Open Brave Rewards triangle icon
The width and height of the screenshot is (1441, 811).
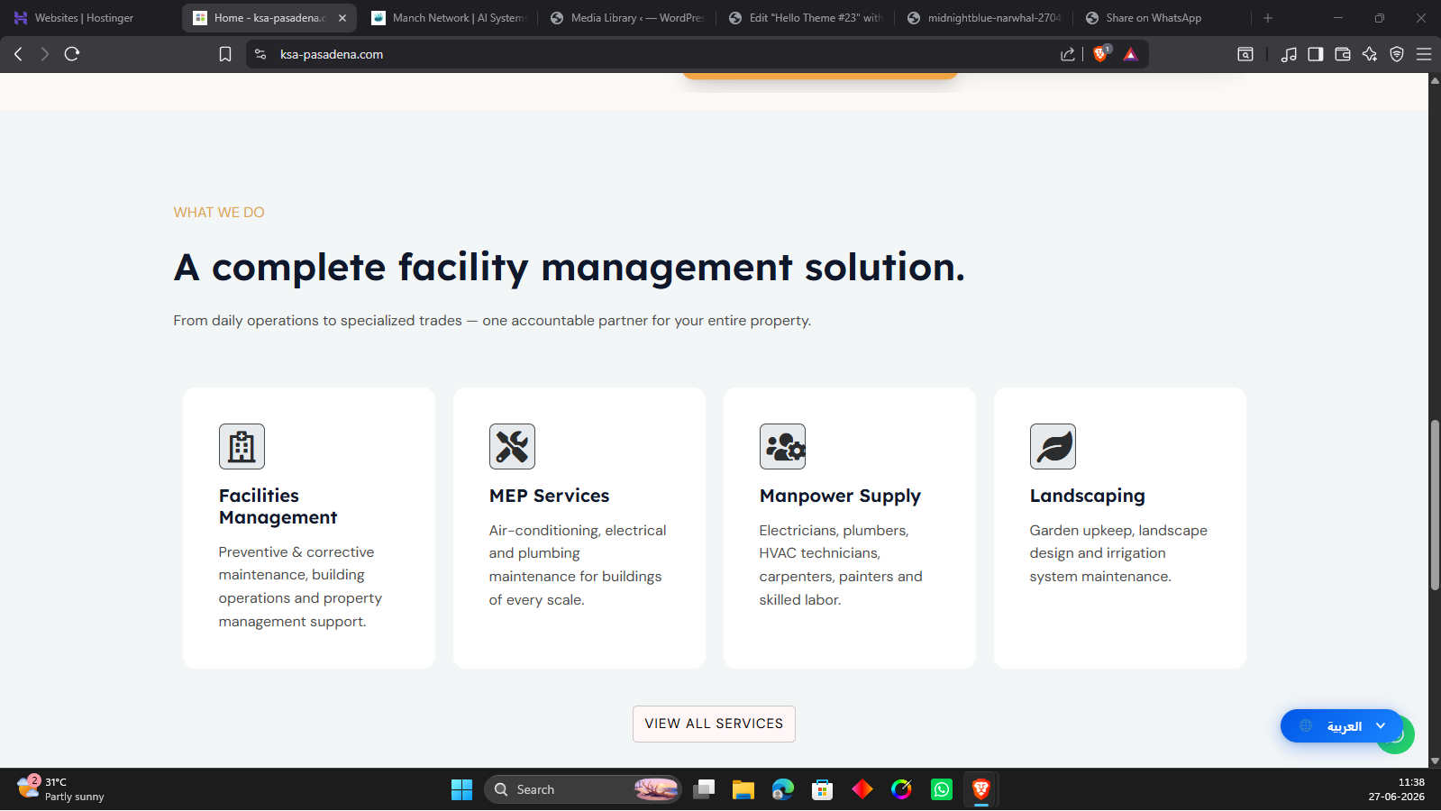tap(1131, 54)
